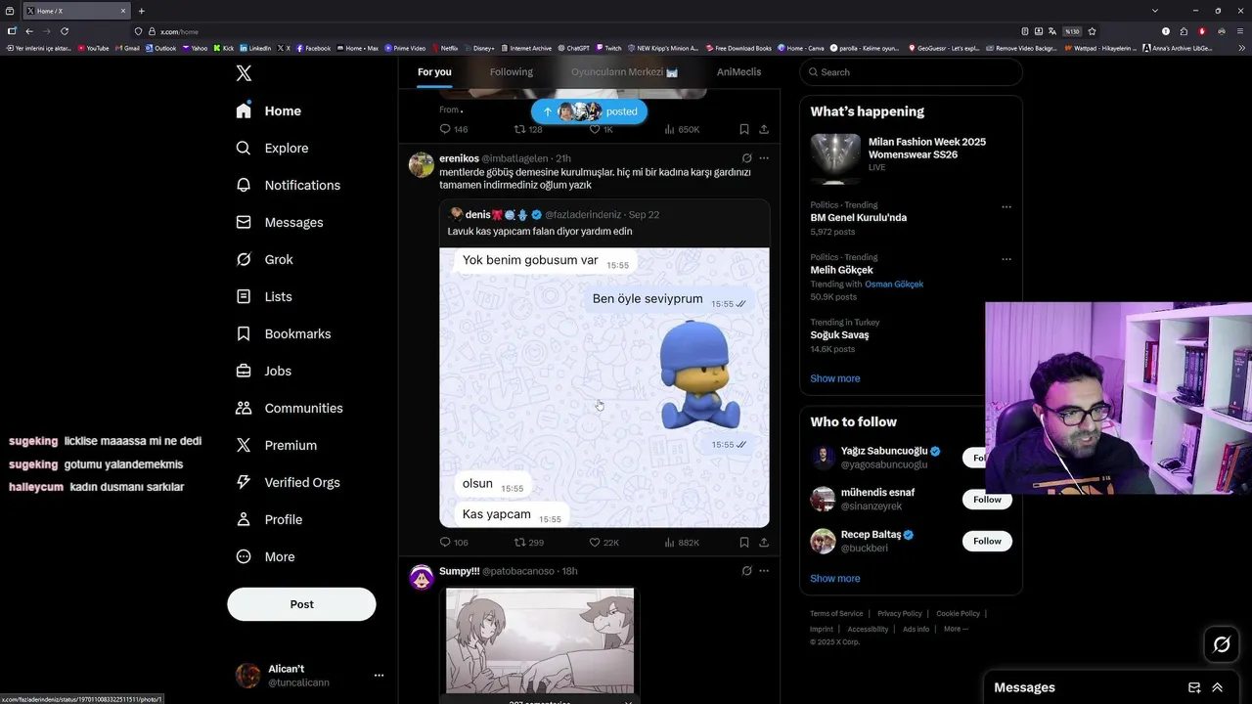This screenshot has width=1252, height=704.
Task: Open more options on Sumpy!!! post
Action: pos(764,571)
